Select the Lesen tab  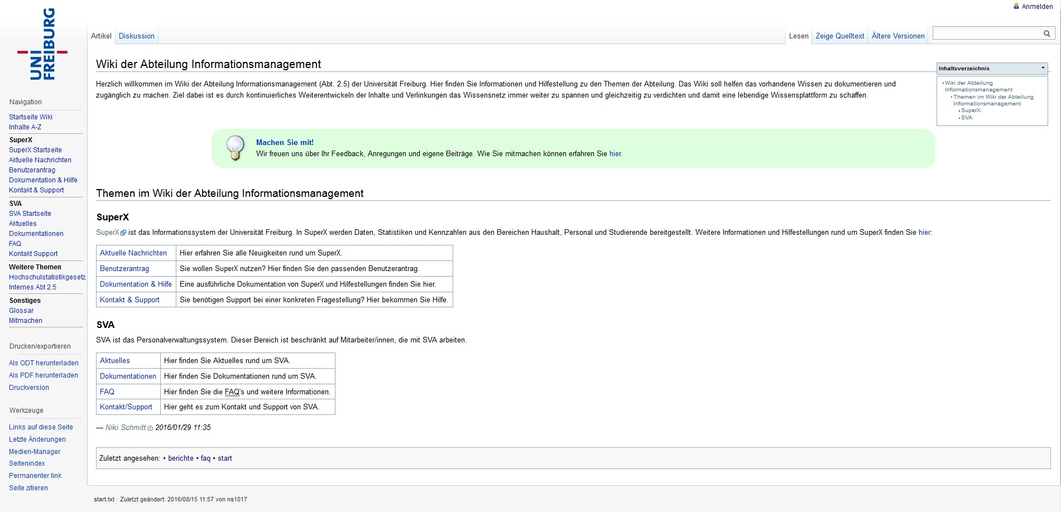[799, 36]
